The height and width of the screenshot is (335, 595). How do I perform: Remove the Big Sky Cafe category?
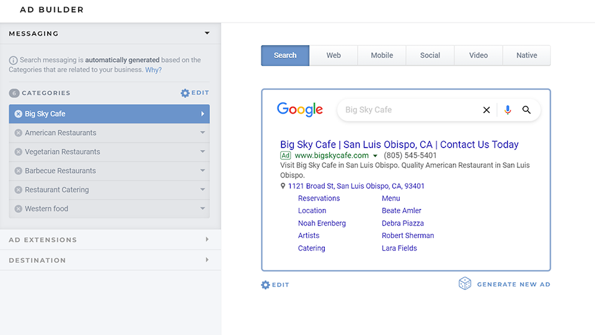pos(18,114)
